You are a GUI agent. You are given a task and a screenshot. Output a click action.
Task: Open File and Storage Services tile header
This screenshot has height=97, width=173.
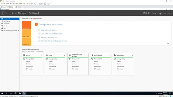point(78,55)
